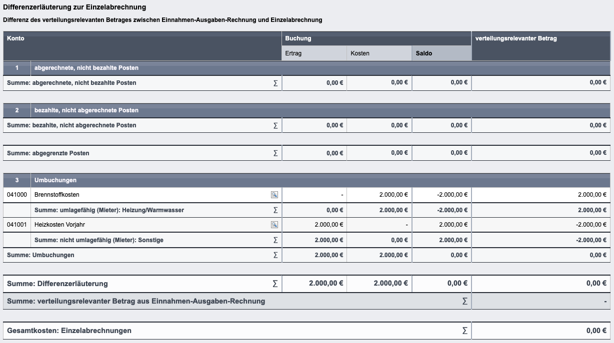Click section 1 header abgerechnete, nicht bezahlte Posten
The image size is (614, 343).
tap(86, 68)
